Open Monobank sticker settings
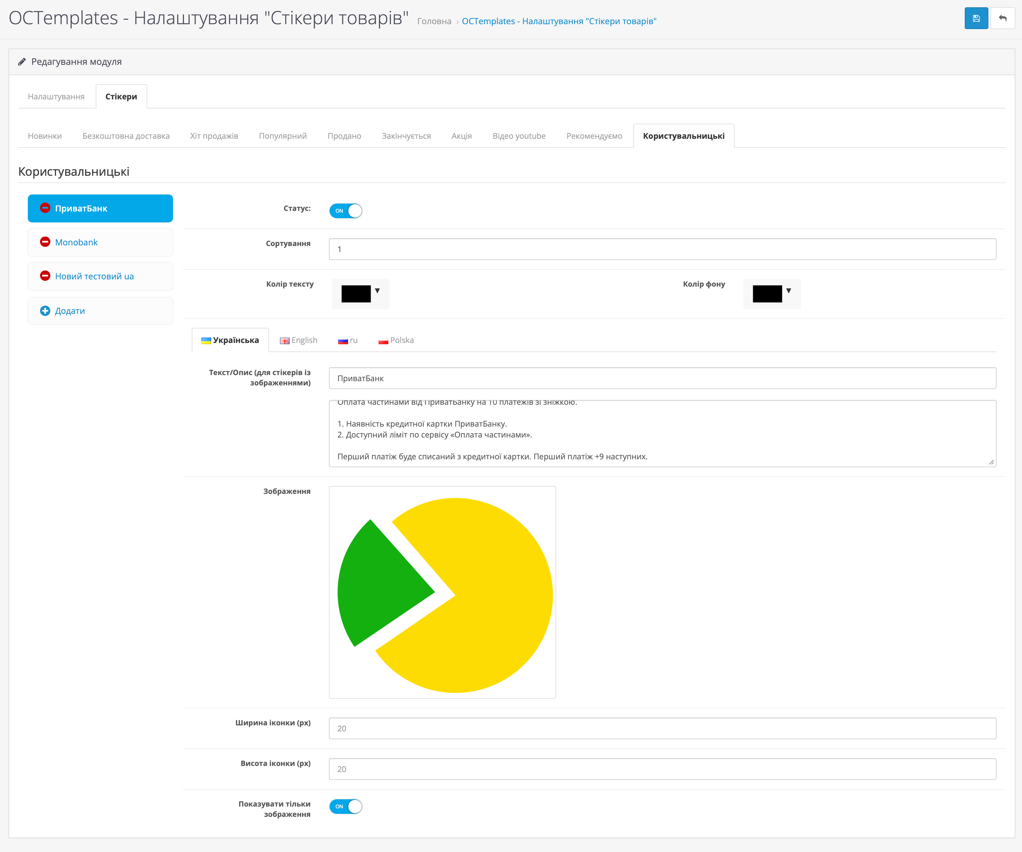 pos(76,242)
